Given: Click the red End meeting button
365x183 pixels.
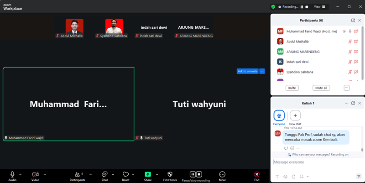Looking at the screenshot, I should [x=256, y=176].
